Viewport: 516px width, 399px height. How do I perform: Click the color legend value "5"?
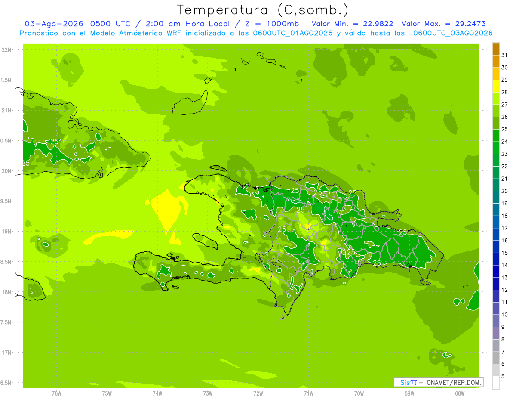(x=503, y=377)
